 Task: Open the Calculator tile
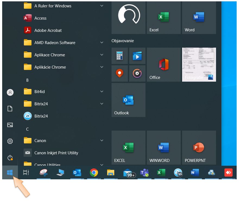120,56
